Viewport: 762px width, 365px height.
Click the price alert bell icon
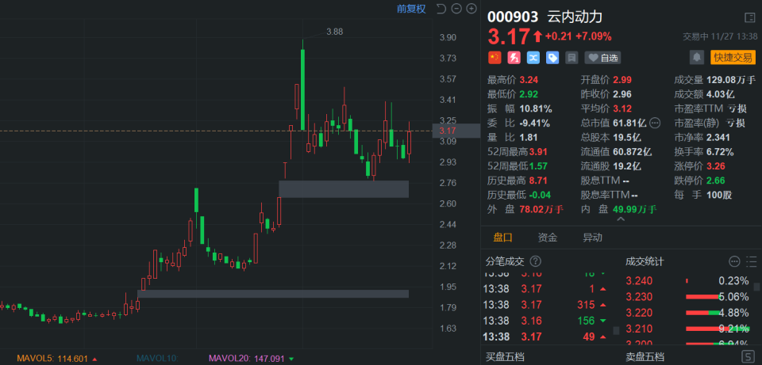(x=697, y=57)
